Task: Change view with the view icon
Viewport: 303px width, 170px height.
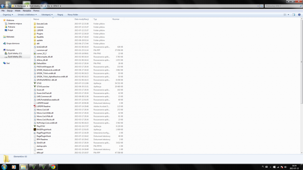Action: [x=285, y=15]
